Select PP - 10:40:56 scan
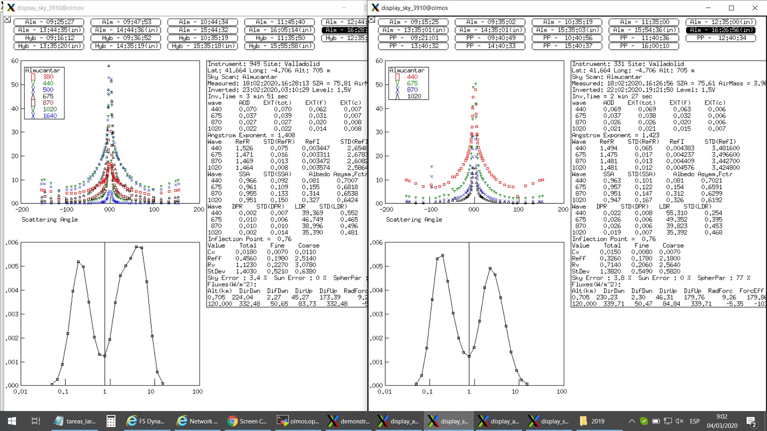The height and width of the screenshot is (431, 767). pyautogui.click(x=567, y=38)
